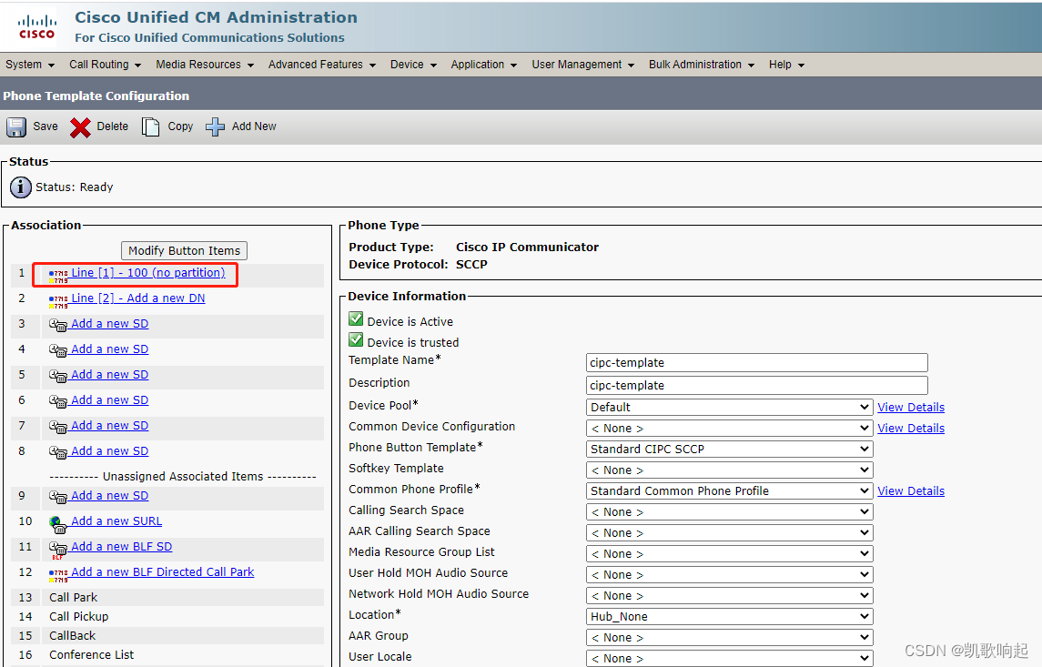Toggle the Device is trusted checkbox
Viewport: 1042px width, 667px height.
click(355, 341)
